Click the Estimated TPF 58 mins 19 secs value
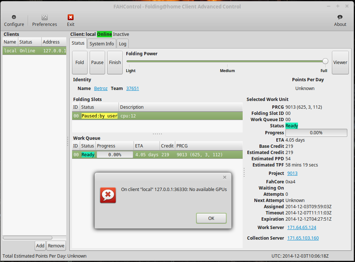 302,165
